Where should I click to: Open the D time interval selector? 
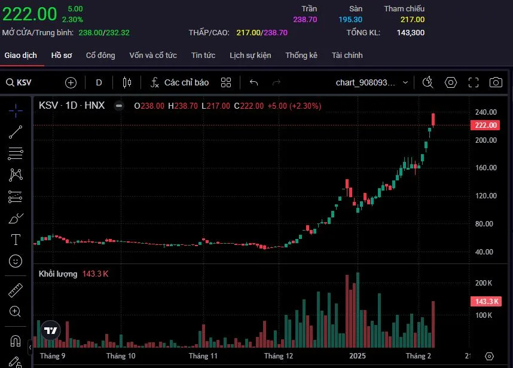pyautogui.click(x=99, y=82)
